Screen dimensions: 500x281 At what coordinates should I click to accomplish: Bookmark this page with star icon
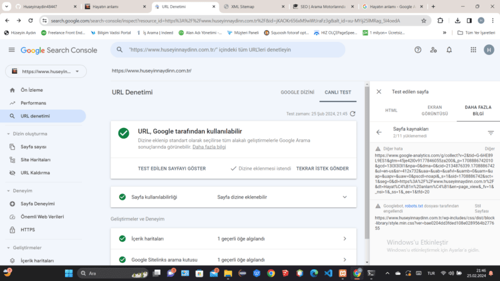coord(423,20)
